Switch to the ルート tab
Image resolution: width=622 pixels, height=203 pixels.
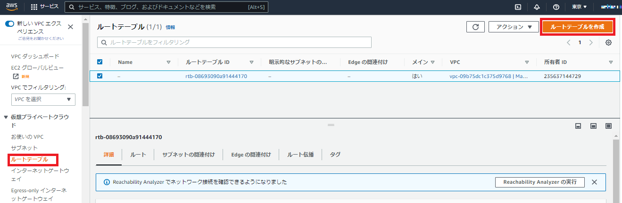tap(138, 155)
